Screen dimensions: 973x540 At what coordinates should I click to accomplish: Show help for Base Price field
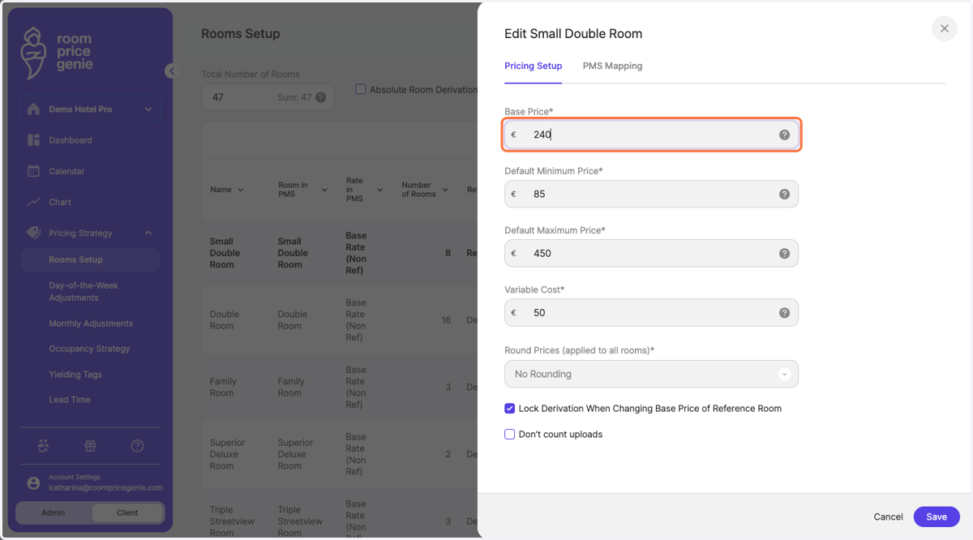[784, 135]
